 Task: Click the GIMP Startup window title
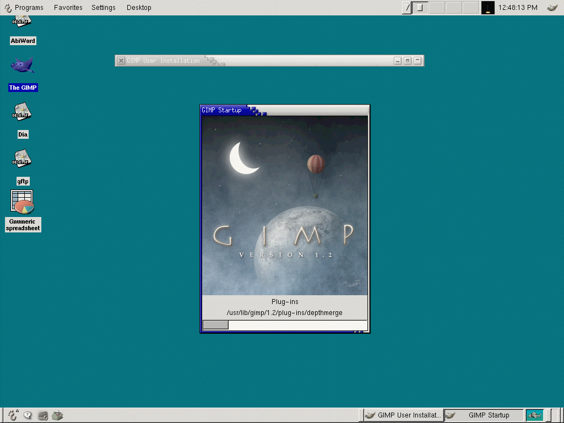(x=221, y=110)
